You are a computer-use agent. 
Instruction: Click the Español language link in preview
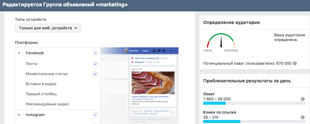click(148, 111)
